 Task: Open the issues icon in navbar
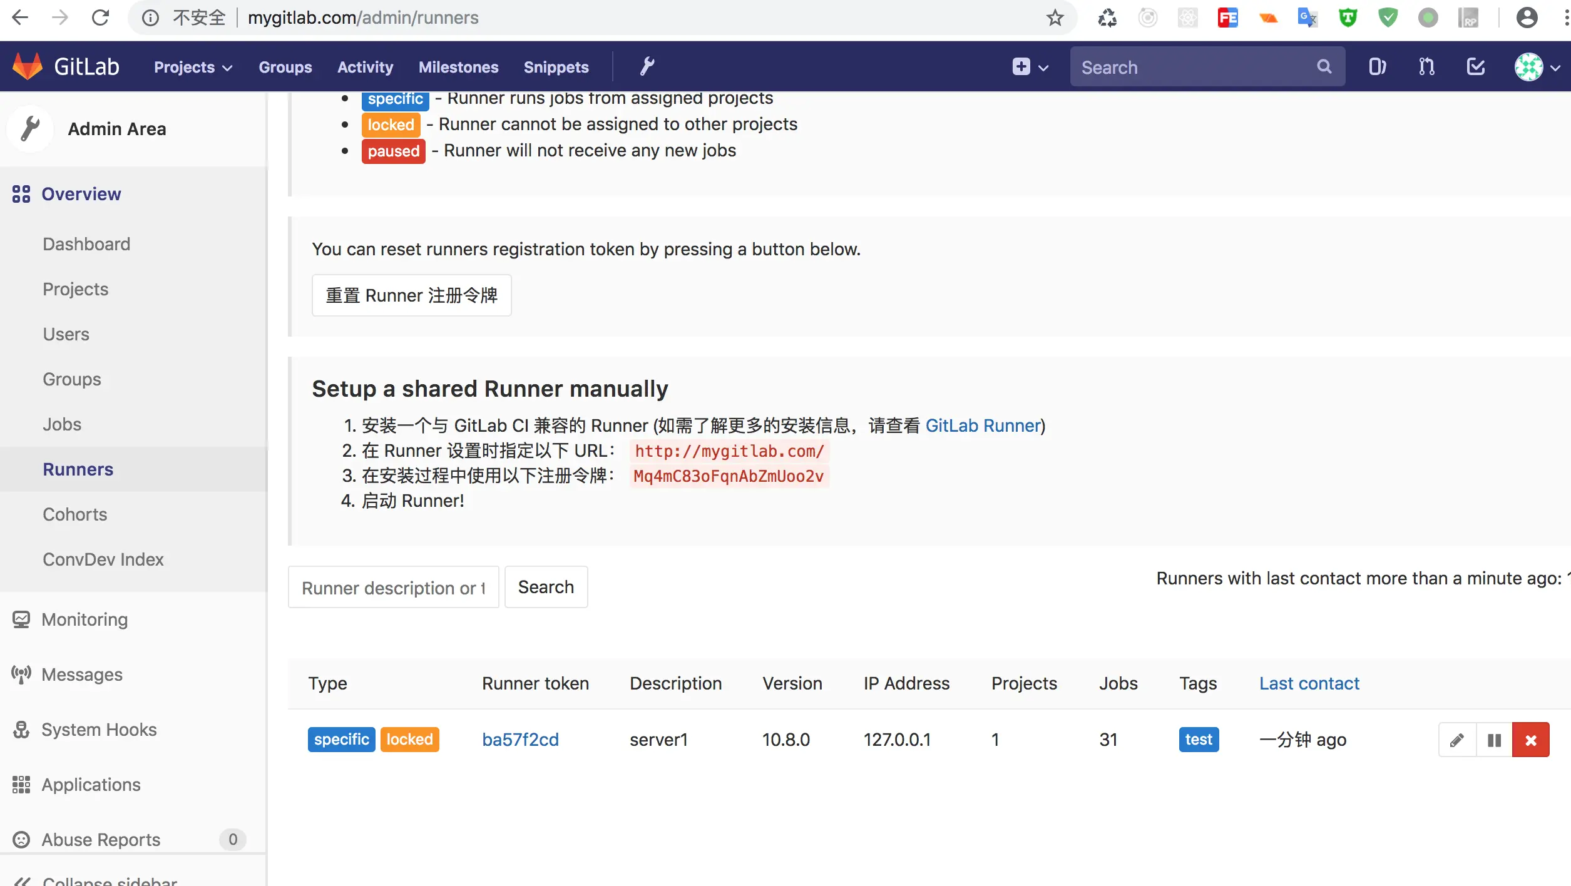(x=1377, y=66)
